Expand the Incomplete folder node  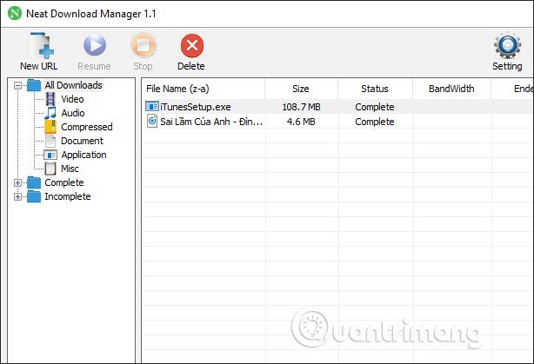18,196
